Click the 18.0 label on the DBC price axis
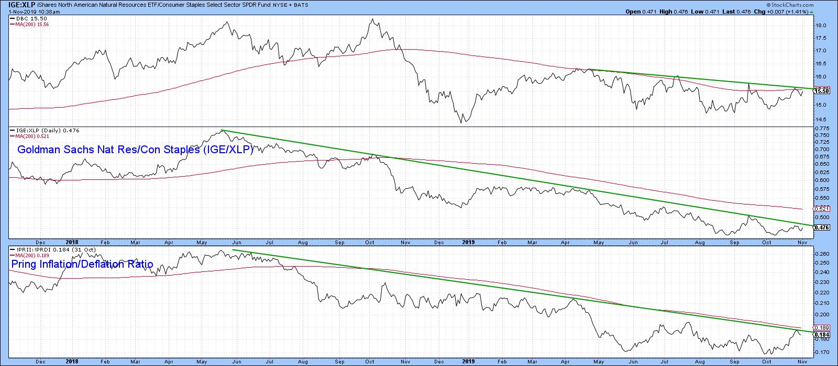Viewport: 838px width, 366px height. [x=822, y=26]
